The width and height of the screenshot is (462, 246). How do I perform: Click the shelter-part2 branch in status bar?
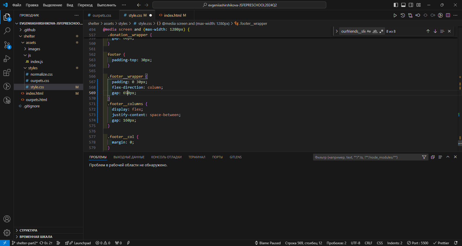click(25, 243)
